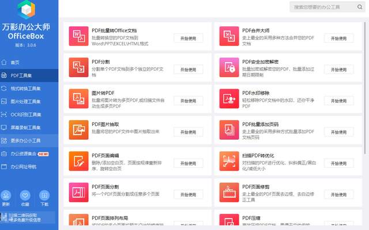Click the 收藏 favorites heart icon
The width and height of the screenshot is (369, 230).
click(x=25, y=195)
